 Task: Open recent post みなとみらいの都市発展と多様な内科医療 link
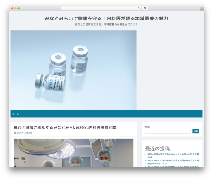tap(173, 162)
